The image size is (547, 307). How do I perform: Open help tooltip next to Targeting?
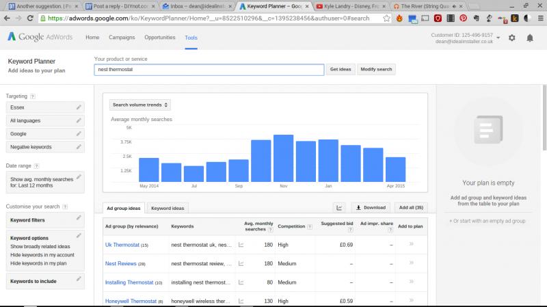coord(34,96)
